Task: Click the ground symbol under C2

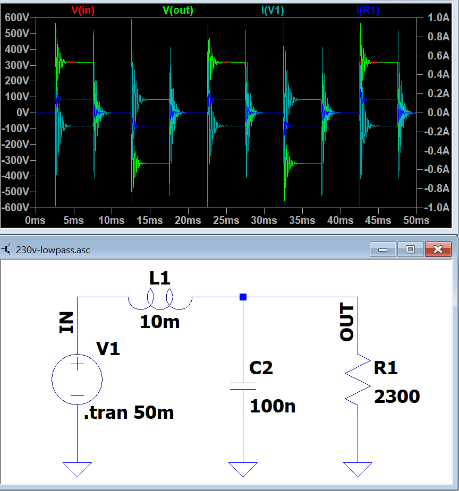Action: [x=243, y=469]
